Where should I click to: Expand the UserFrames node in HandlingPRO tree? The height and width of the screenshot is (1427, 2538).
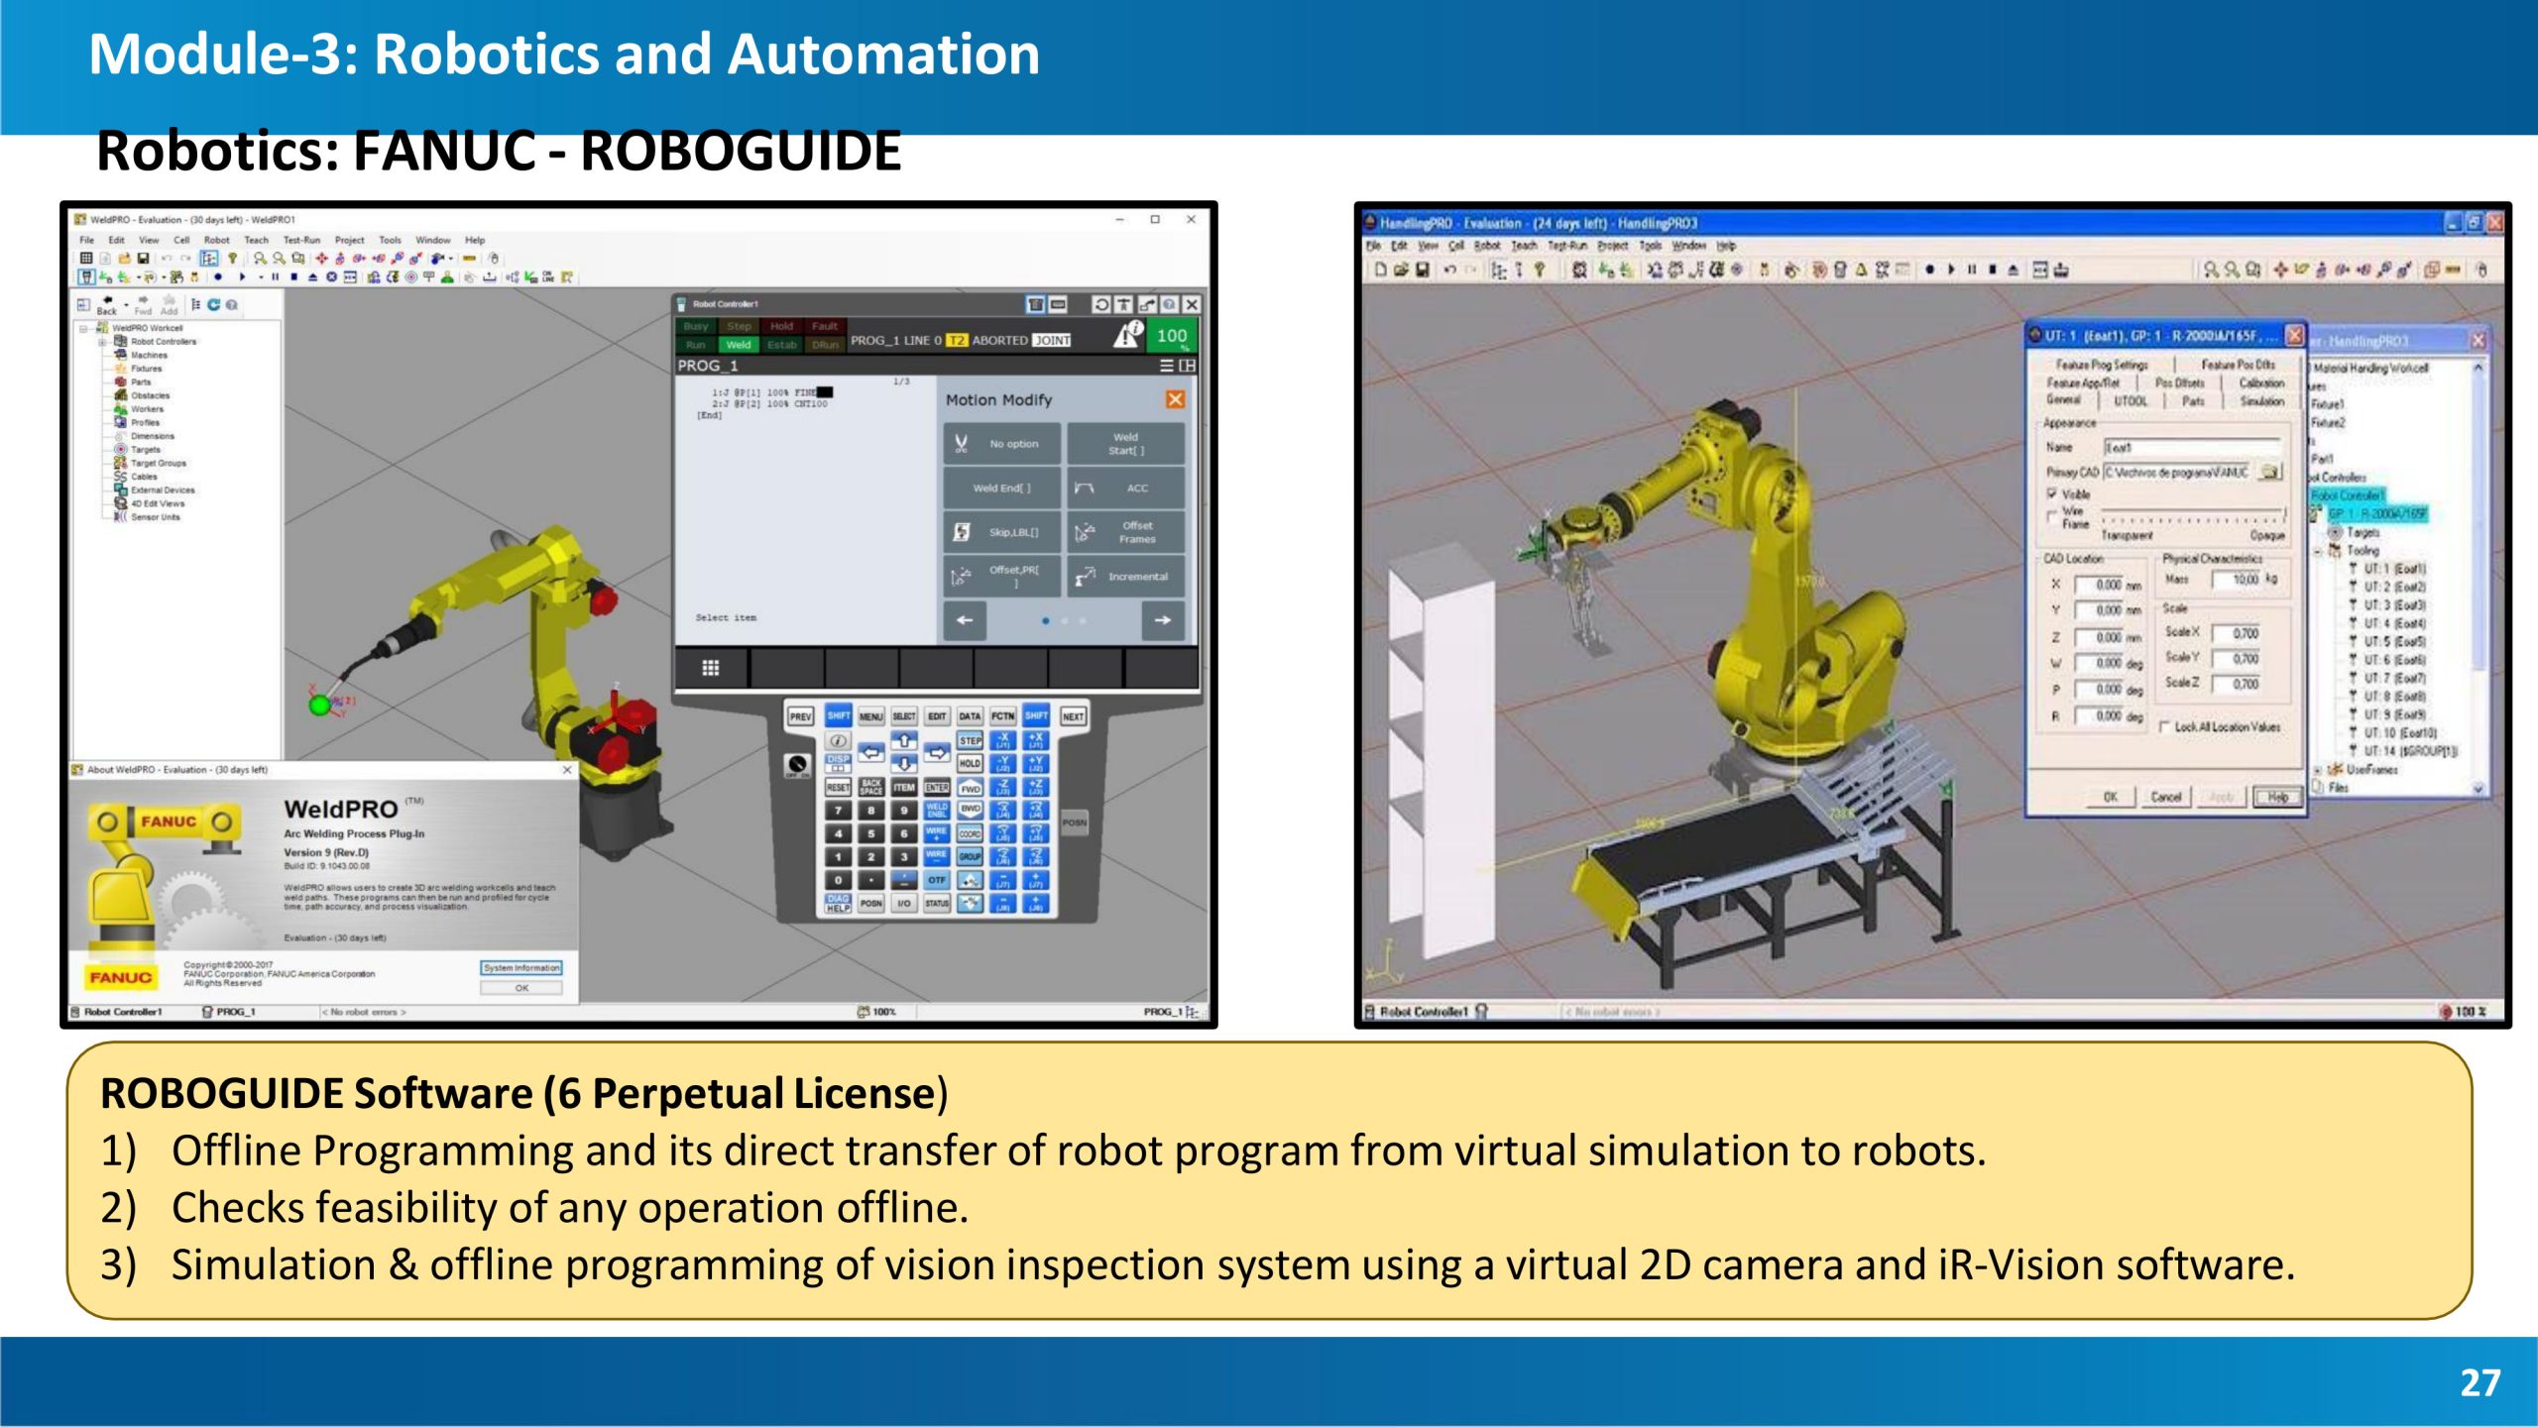point(2319,769)
